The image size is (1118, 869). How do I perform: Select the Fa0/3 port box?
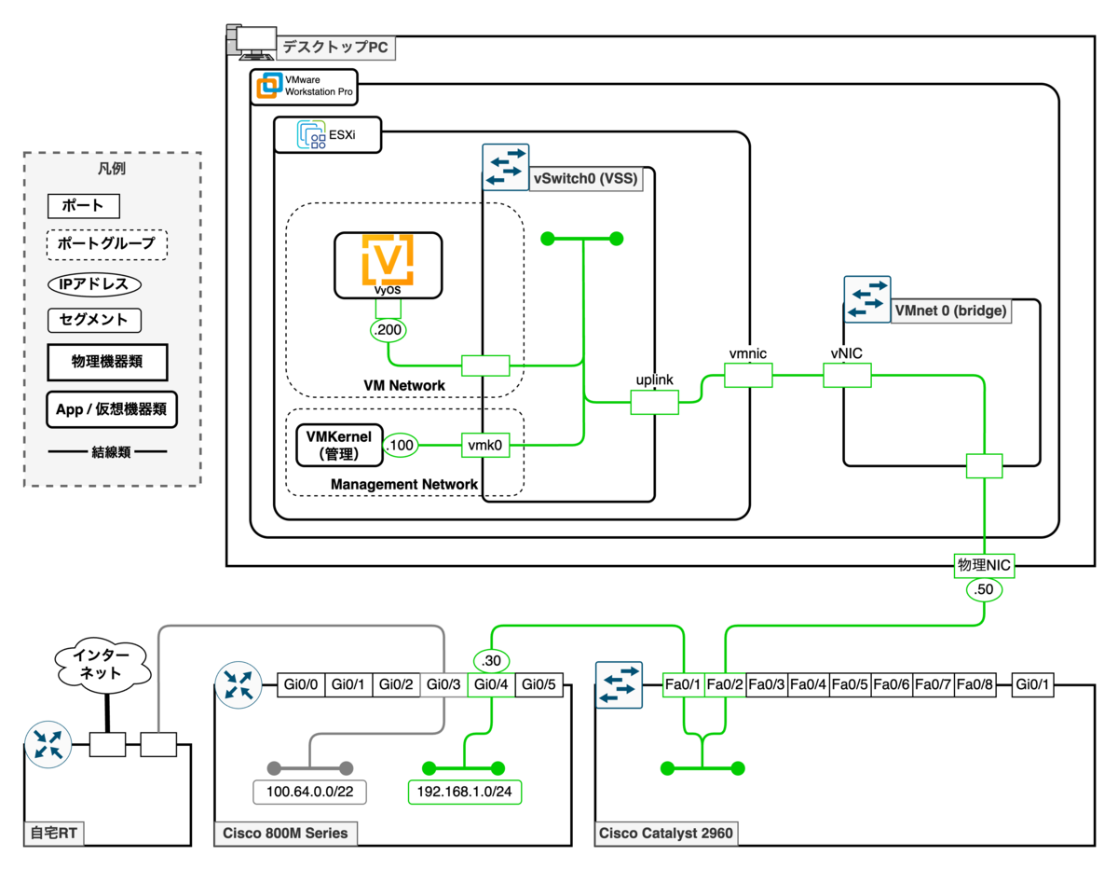(767, 684)
